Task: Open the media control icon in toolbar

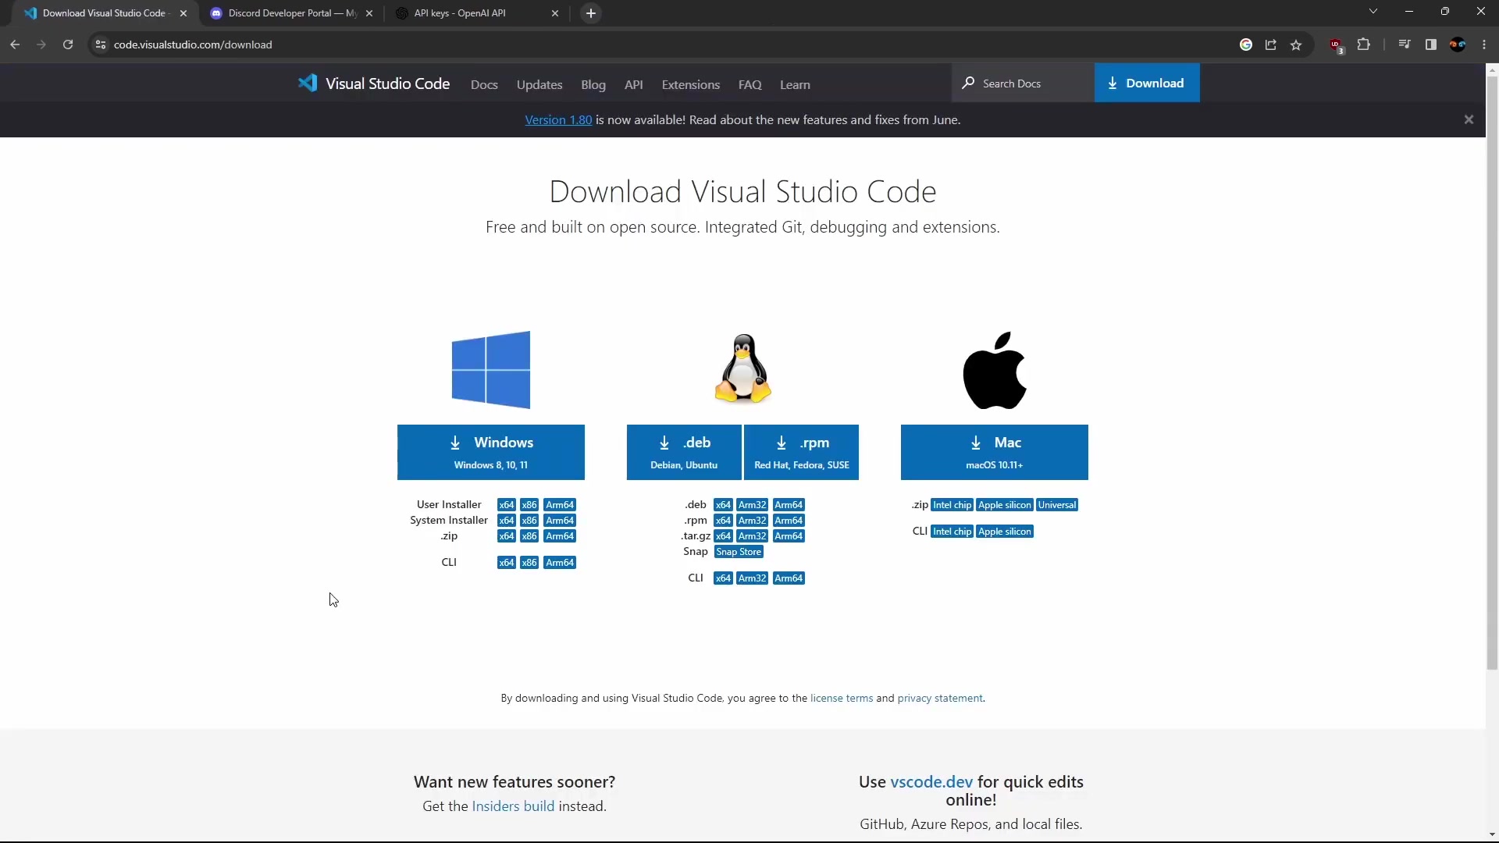Action: click(1405, 44)
